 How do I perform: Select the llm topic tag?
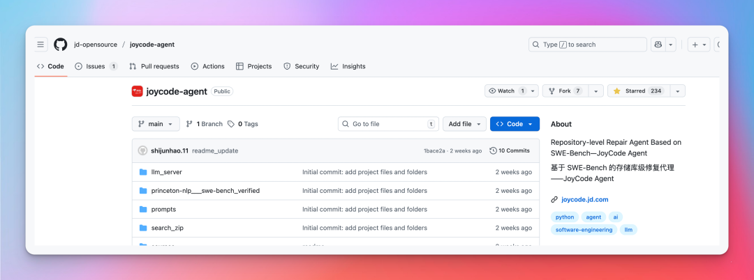pyautogui.click(x=628, y=230)
